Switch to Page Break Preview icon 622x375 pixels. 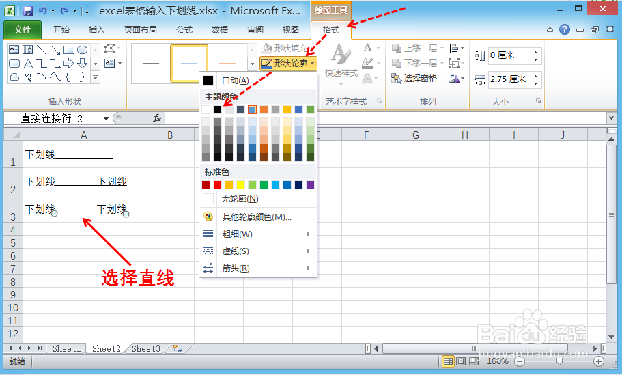474,361
